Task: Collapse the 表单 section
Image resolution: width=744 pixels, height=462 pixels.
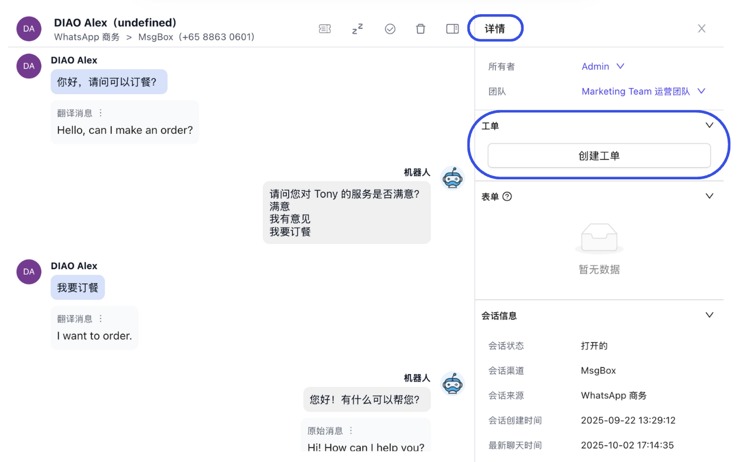Action: [x=709, y=195]
